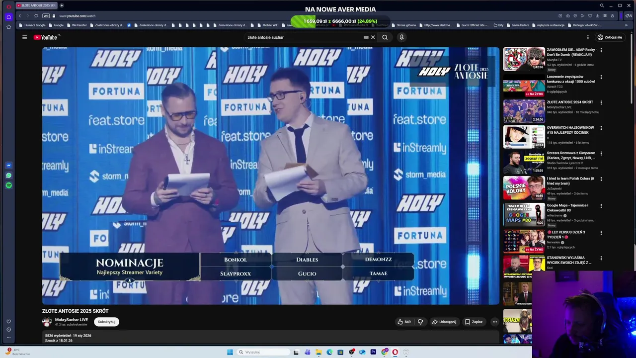Open history clock icon in Opera sidebar
Viewport: 636px width, 358px height.
pyautogui.click(x=8, y=329)
